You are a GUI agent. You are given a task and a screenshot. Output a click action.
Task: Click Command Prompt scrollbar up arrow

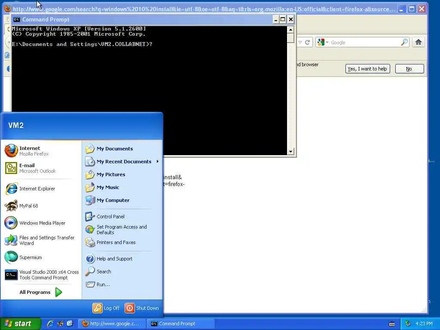click(x=290, y=30)
